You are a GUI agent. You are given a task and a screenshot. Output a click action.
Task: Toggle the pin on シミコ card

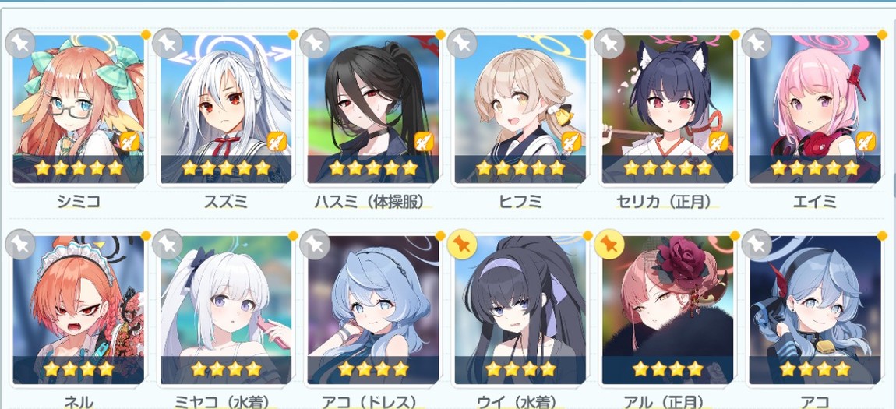point(20,43)
